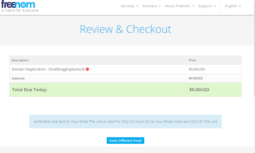Click the verification link sent notice
Screen dimensions: 255x153
click(126, 122)
